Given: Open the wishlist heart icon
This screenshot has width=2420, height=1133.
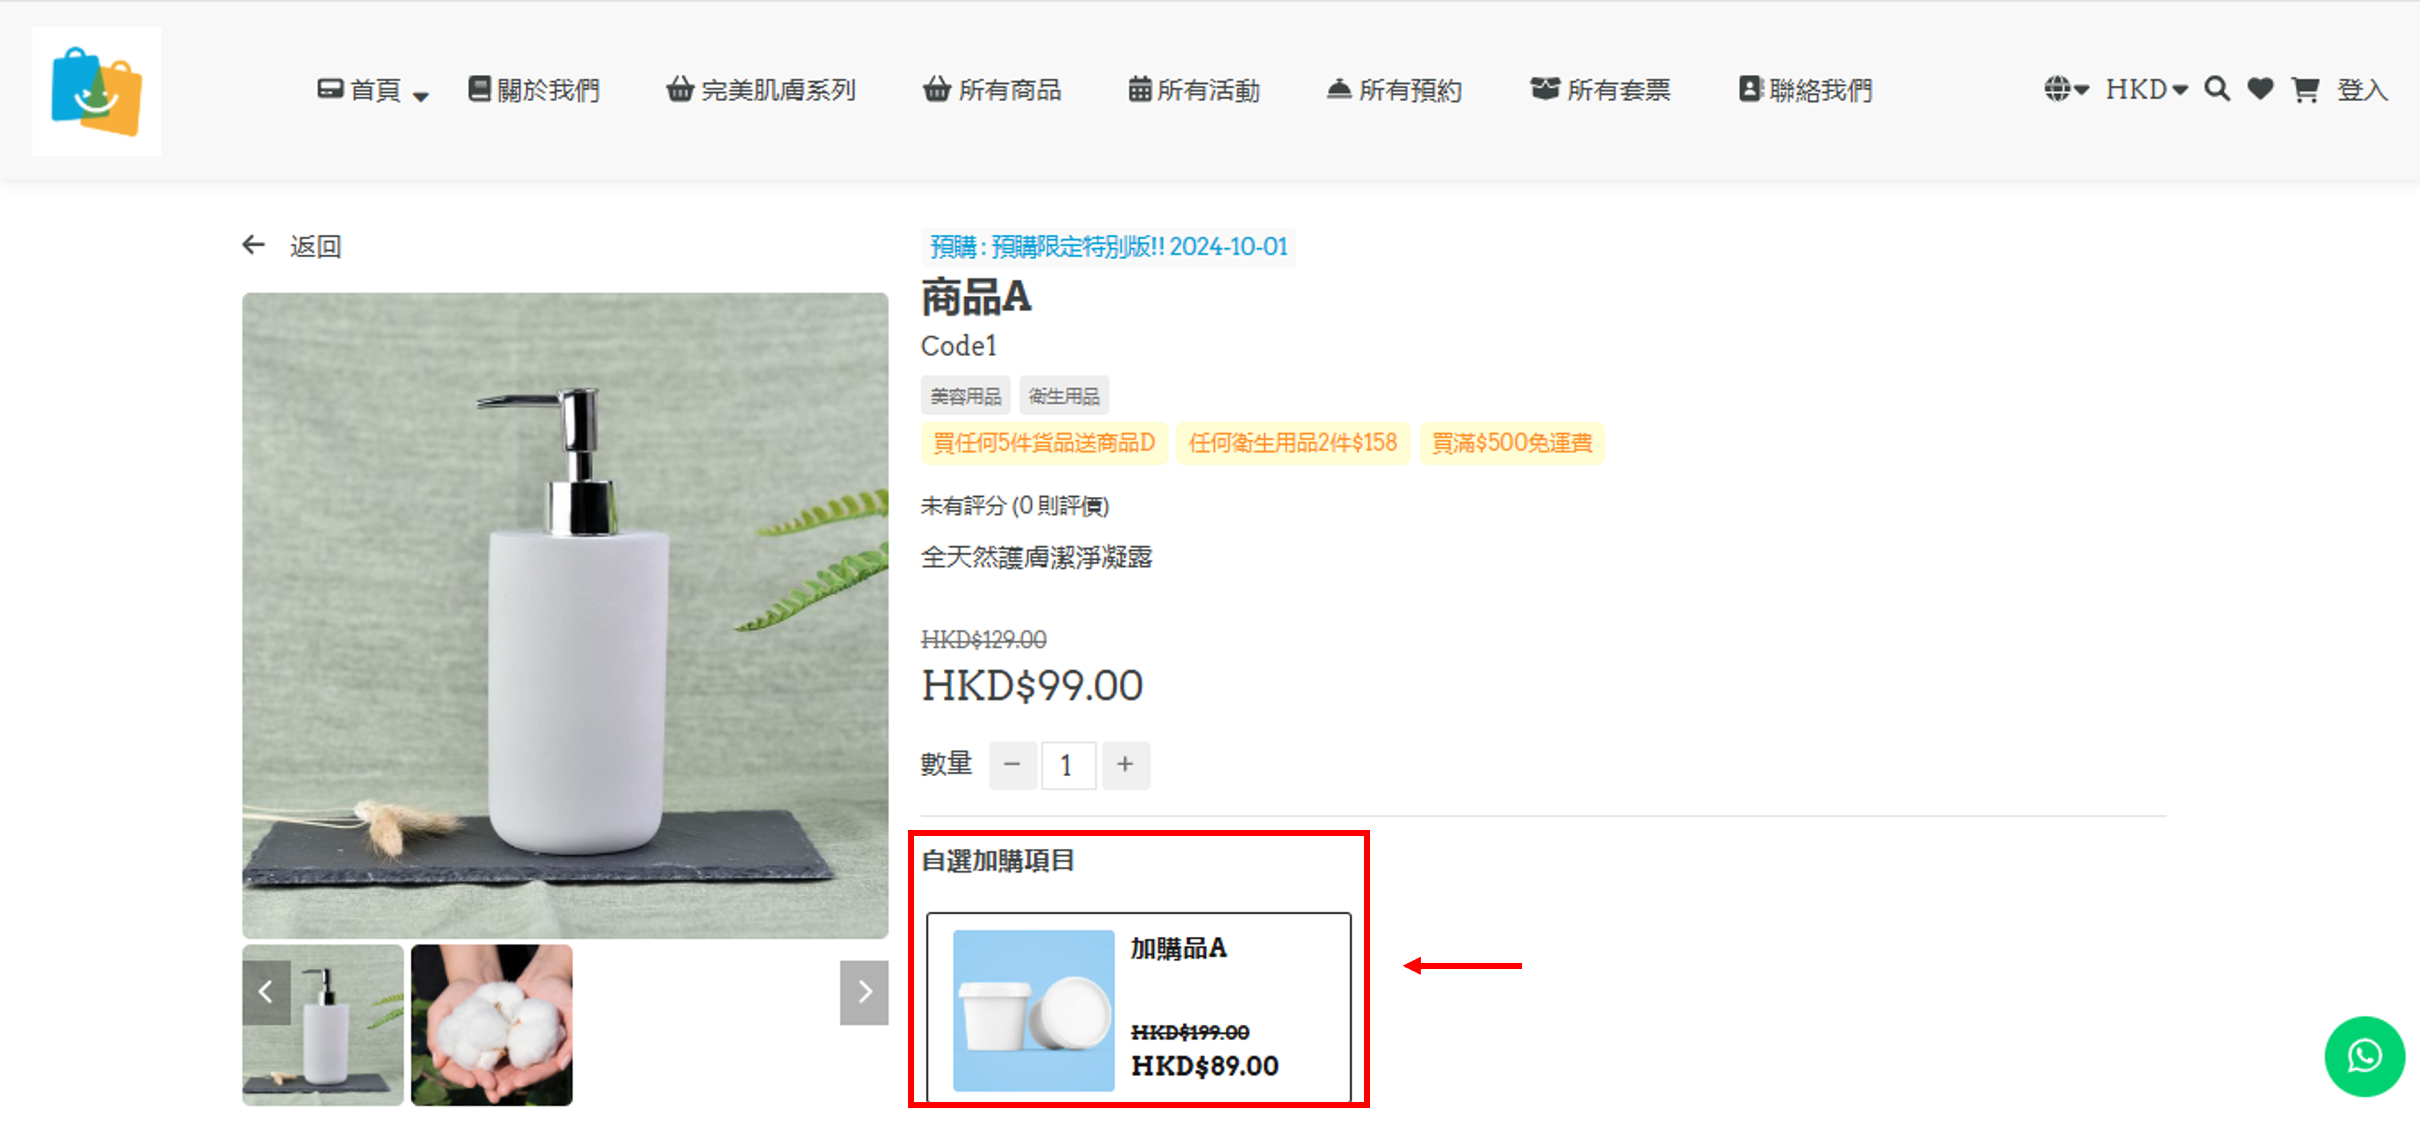Looking at the screenshot, I should [x=2260, y=89].
